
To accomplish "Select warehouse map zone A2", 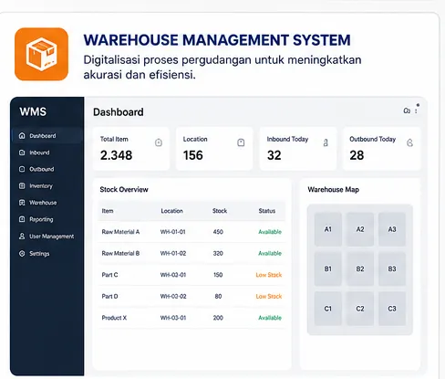I will (360, 229).
